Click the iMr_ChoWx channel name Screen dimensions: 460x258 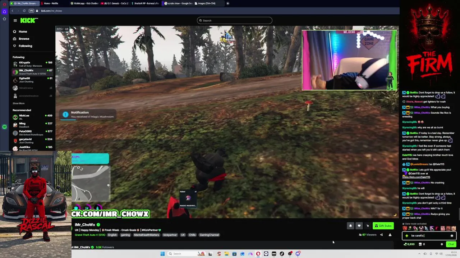pos(85,225)
